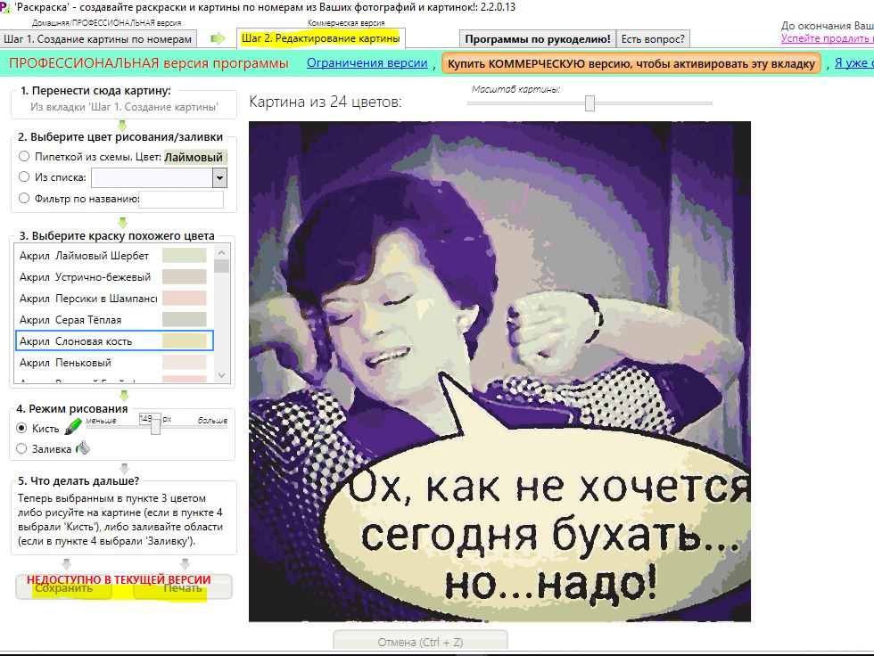Click the 'Масштаб картины' slider handle
The width and height of the screenshot is (874, 656).
click(590, 103)
